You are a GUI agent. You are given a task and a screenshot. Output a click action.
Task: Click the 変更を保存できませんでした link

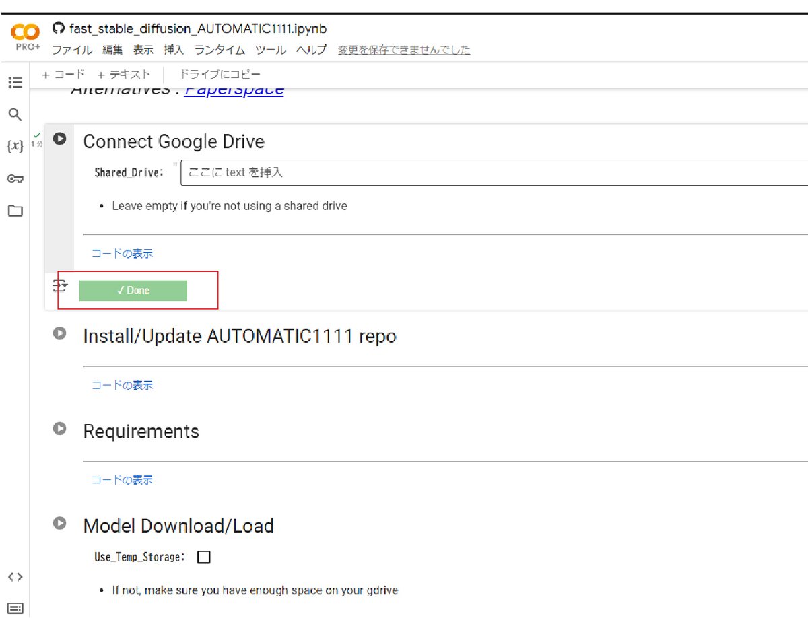404,50
